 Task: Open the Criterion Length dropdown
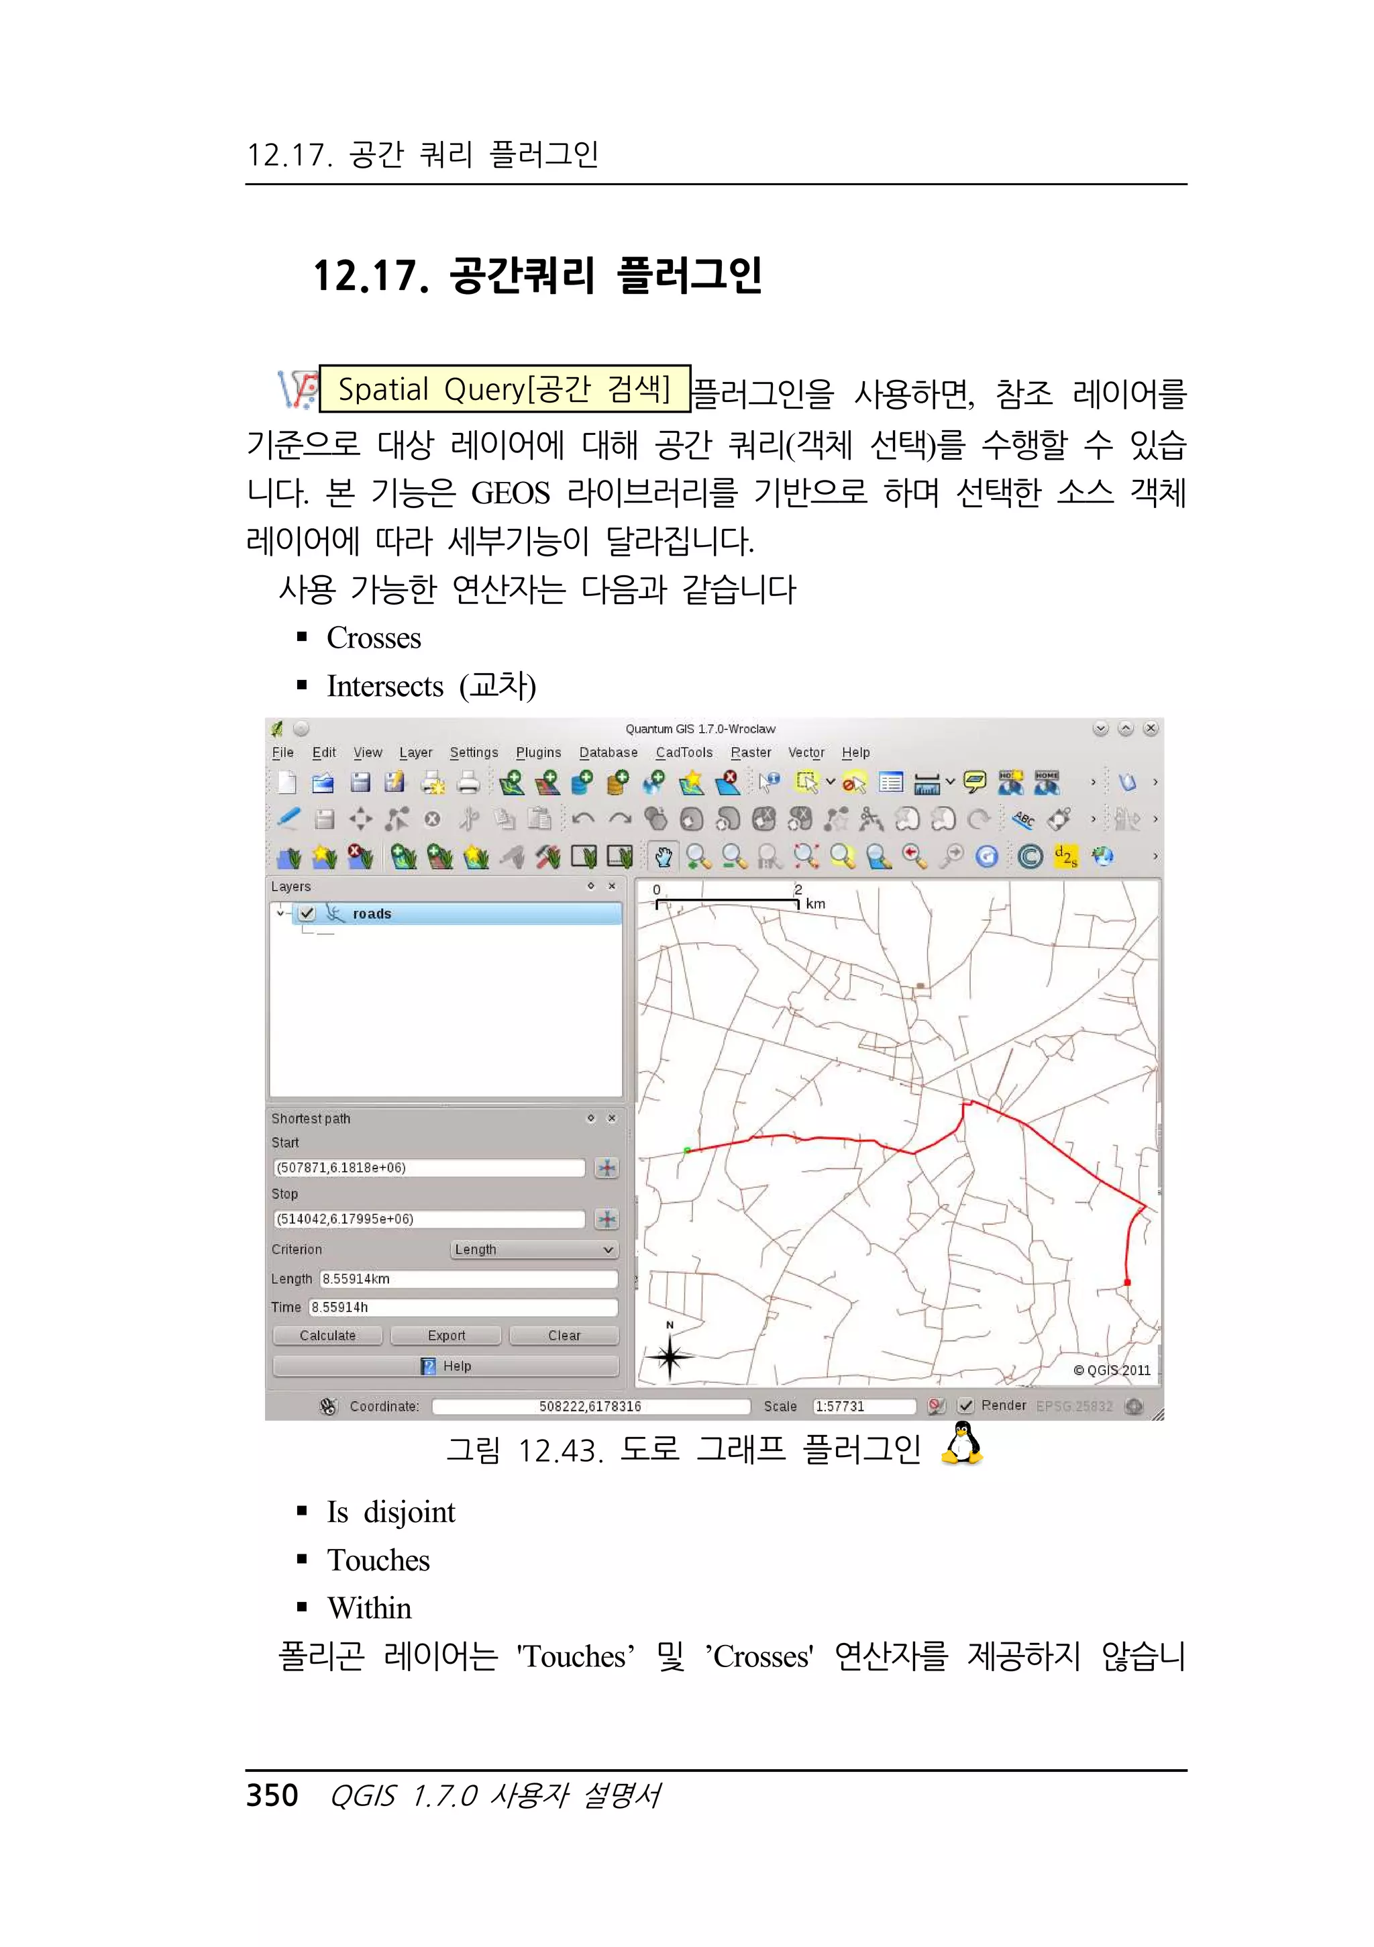pos(534,1249)
